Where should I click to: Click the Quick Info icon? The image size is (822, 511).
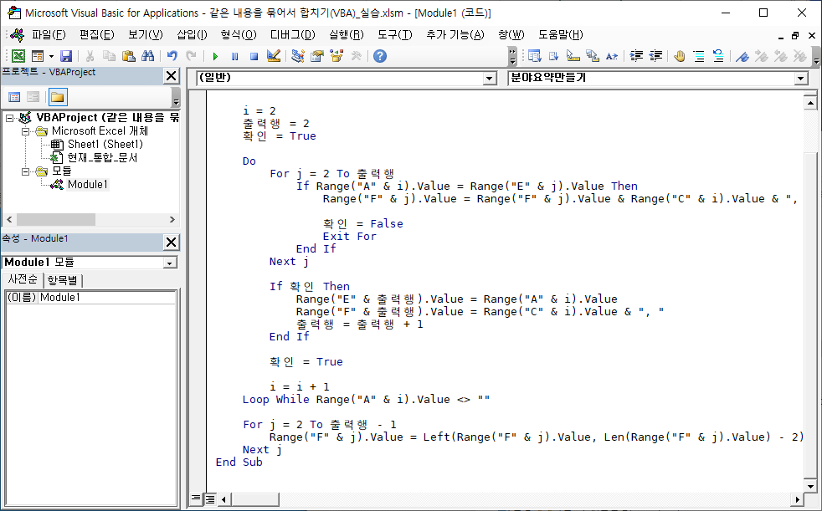pos(573,56)
